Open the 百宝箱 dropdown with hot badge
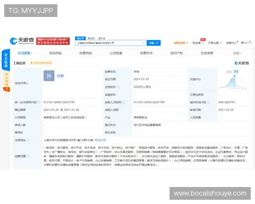 pos(198,43)
